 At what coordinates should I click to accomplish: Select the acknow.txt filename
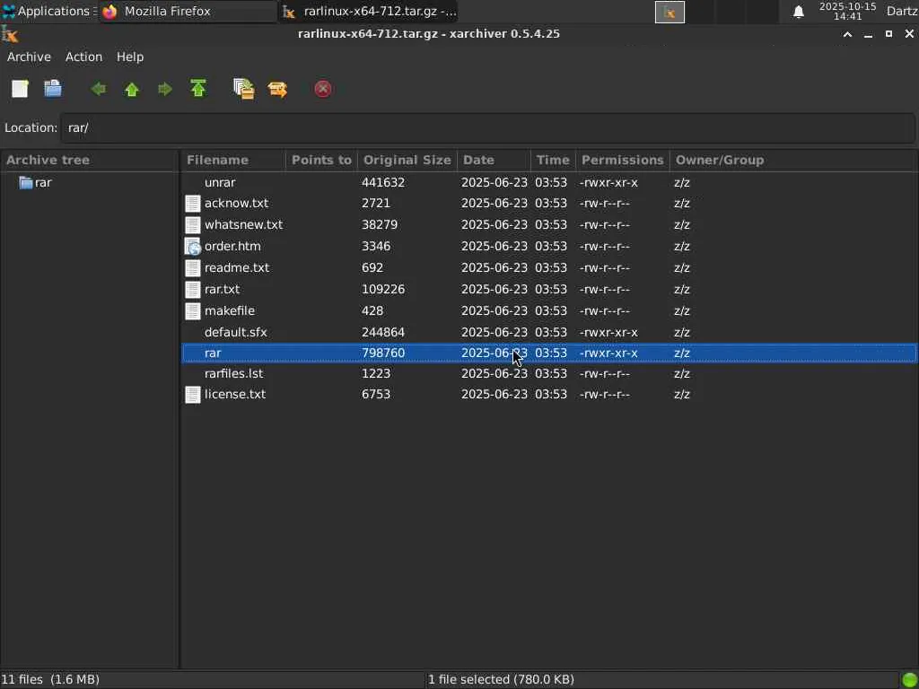236,204
